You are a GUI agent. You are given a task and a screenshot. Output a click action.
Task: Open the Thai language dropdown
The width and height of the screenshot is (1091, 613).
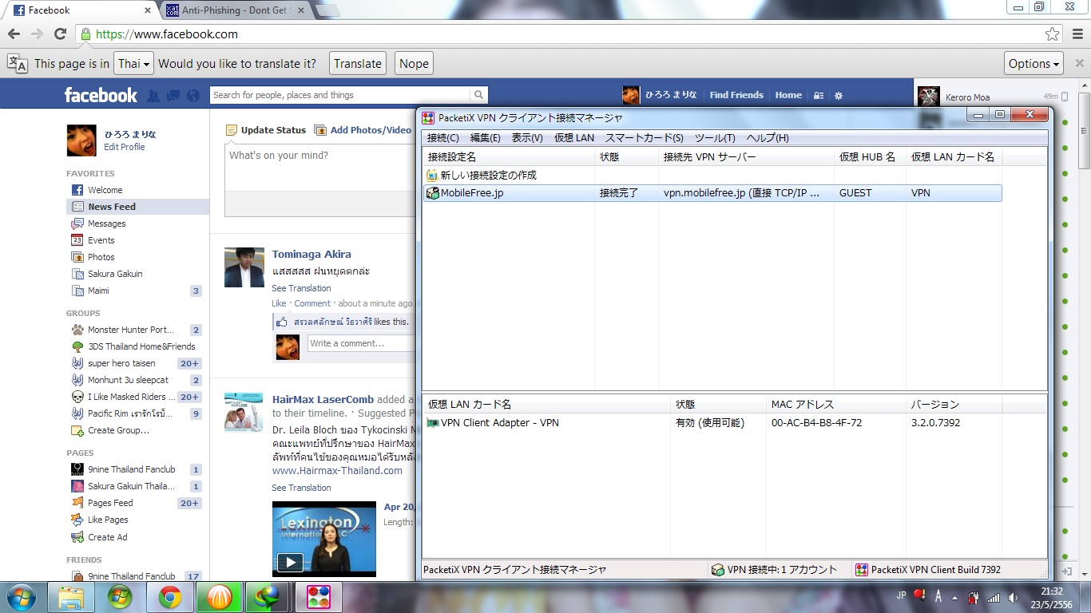click(133, 64)
